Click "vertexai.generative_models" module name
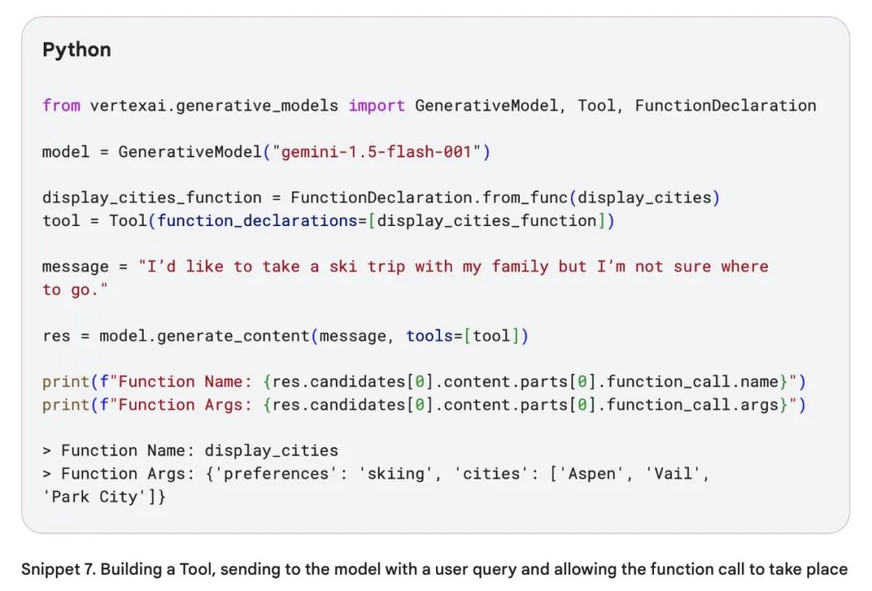The width and height of the screenshot is (872, 591). [x=215, y=106]
